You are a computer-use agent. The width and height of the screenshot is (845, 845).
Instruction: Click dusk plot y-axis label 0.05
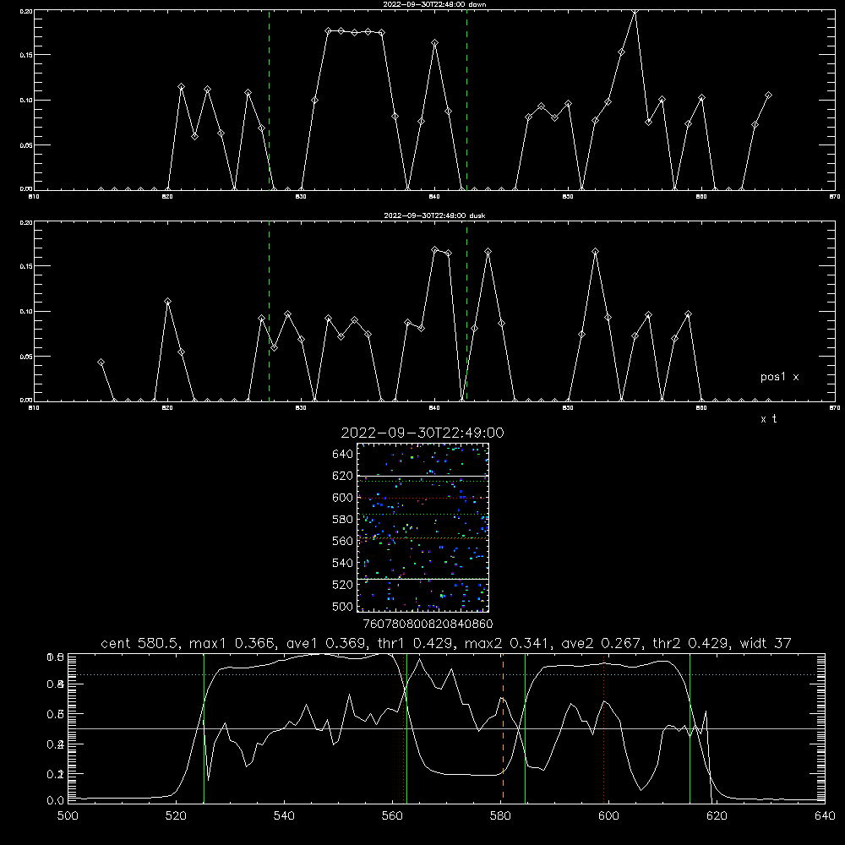28,357
